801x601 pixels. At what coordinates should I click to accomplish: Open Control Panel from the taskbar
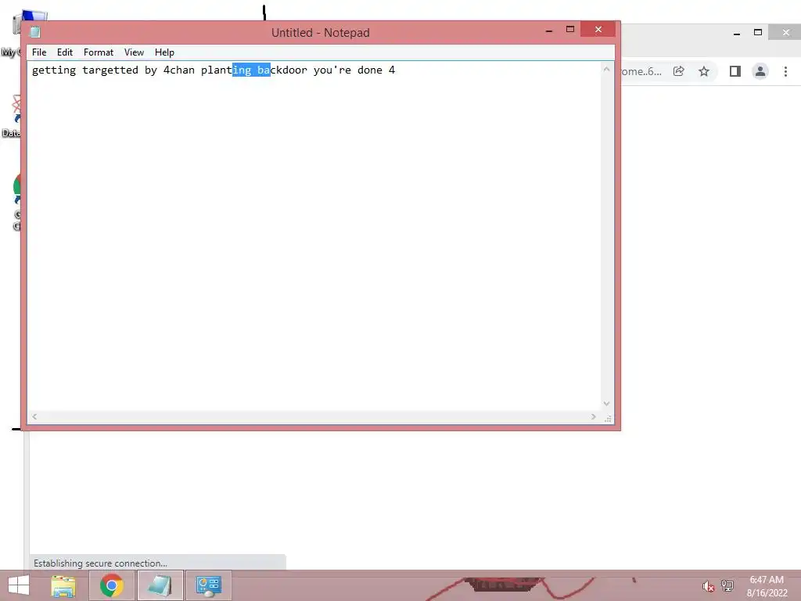(208, 585)
